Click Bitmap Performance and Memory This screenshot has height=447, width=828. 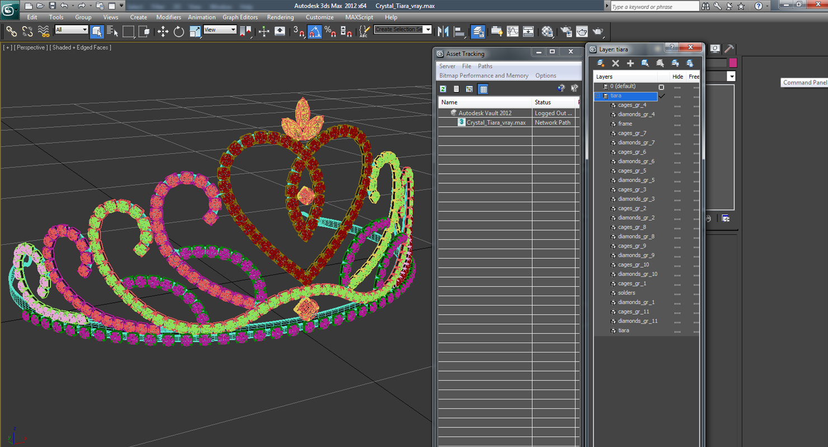[484, 75]
